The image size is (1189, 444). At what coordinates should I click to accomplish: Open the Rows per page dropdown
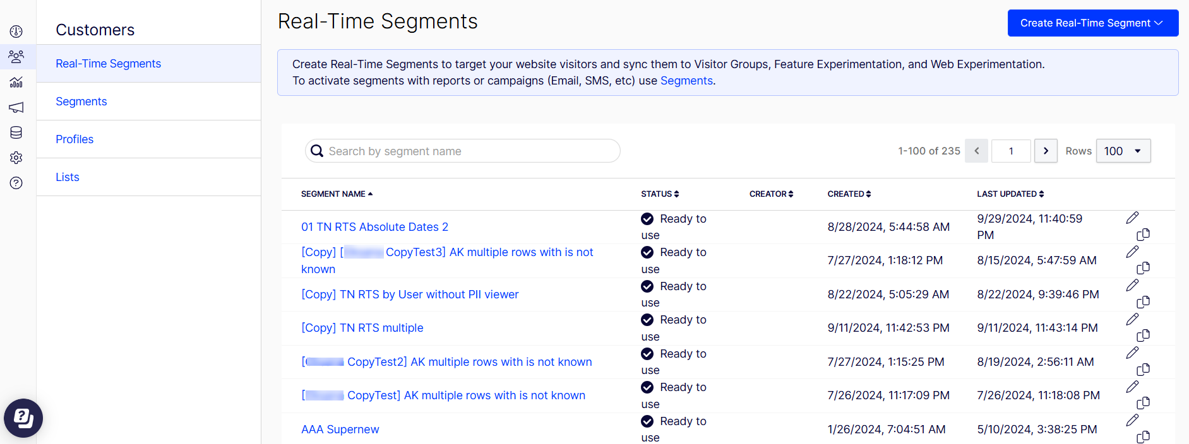(x=1123, y=151)
